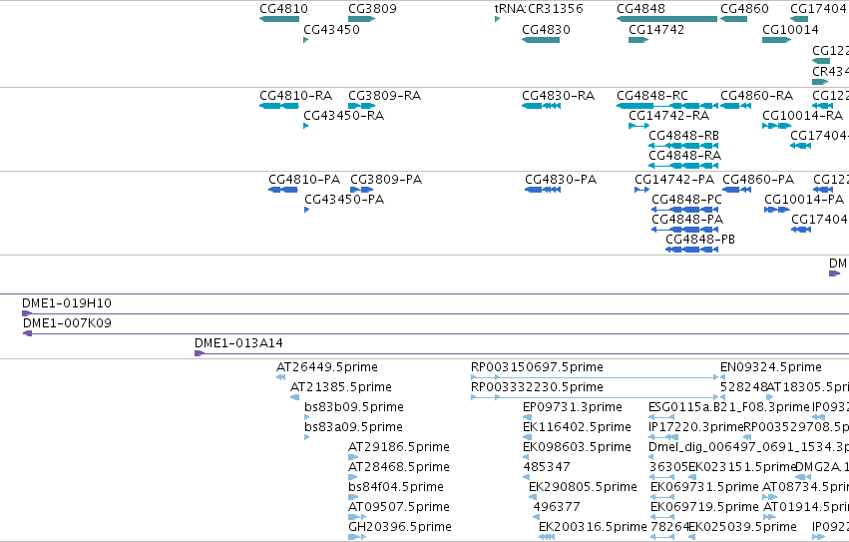Select the EK023151.5prime EST label

742,467
